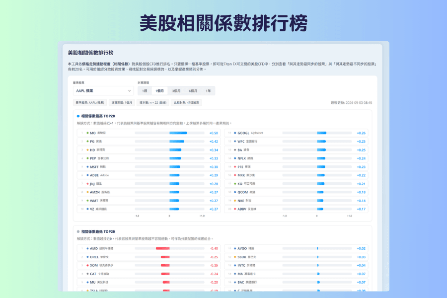Click the 最後更新 timestamp text
This screenshot has height=298, width=447.
pyautogui.click(x=351, y=103)
